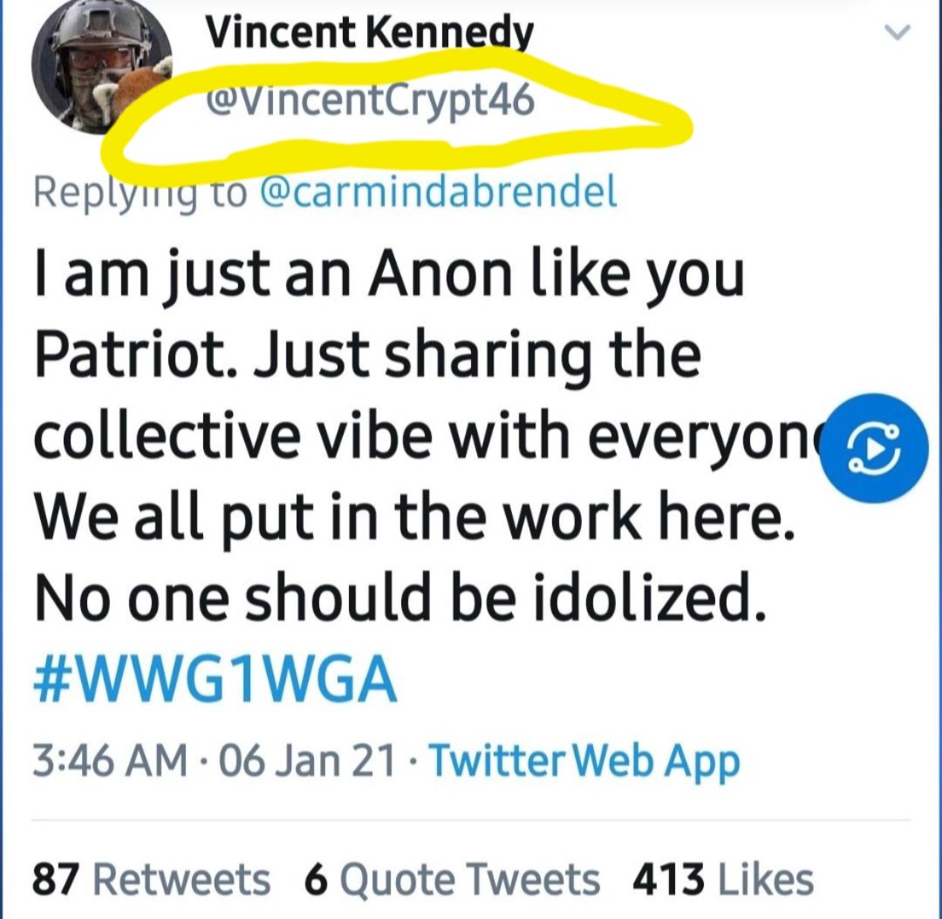Open the @VincentCrypt46 handle
The width and height of the screenshot is (942, 919).
tap(369, 103)
